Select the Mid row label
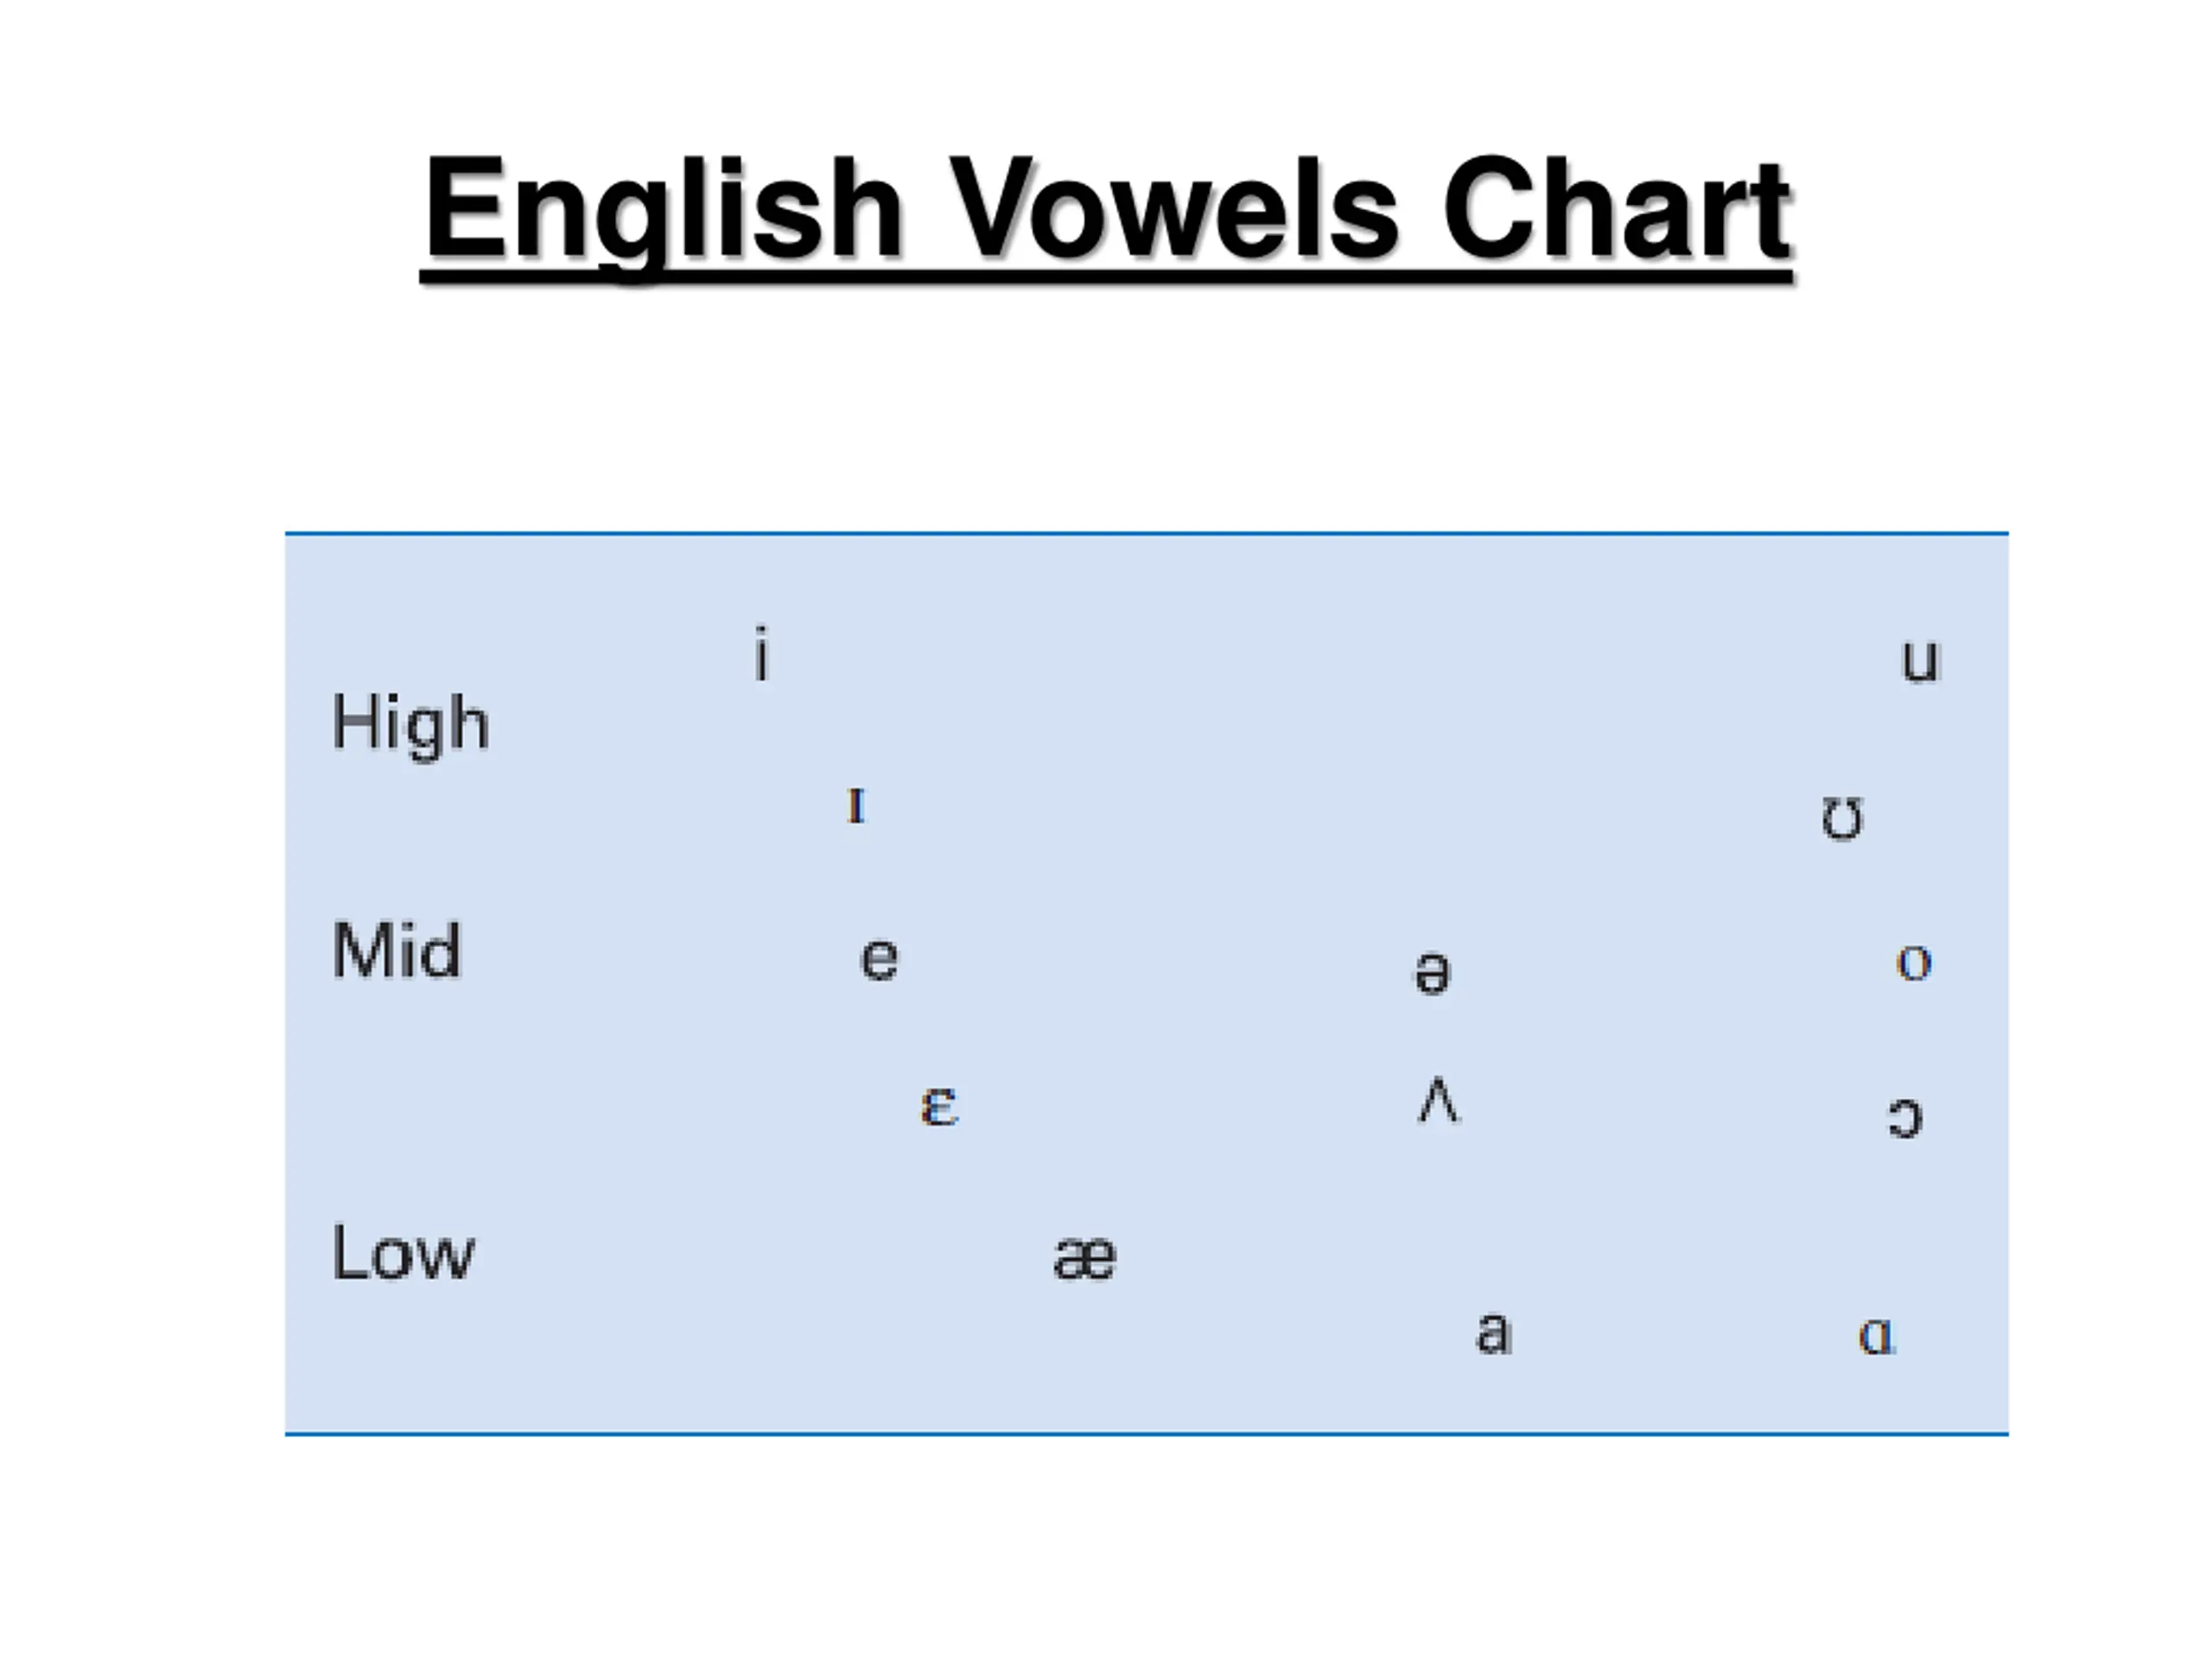 397,950
